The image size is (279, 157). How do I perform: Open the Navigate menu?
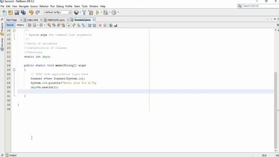[x=24, y=6]
